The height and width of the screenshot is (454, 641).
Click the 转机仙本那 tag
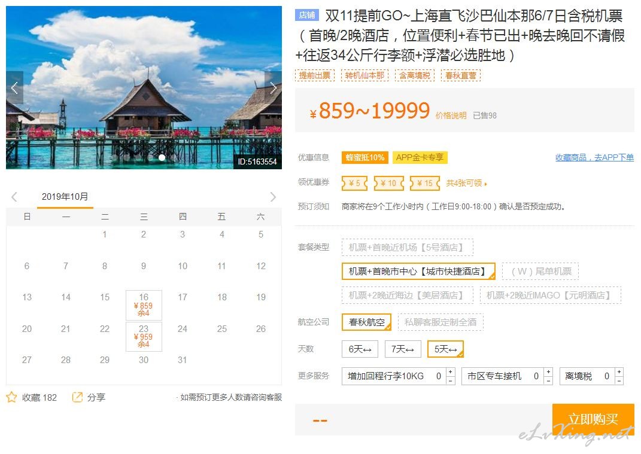click(x=364, y=75)
